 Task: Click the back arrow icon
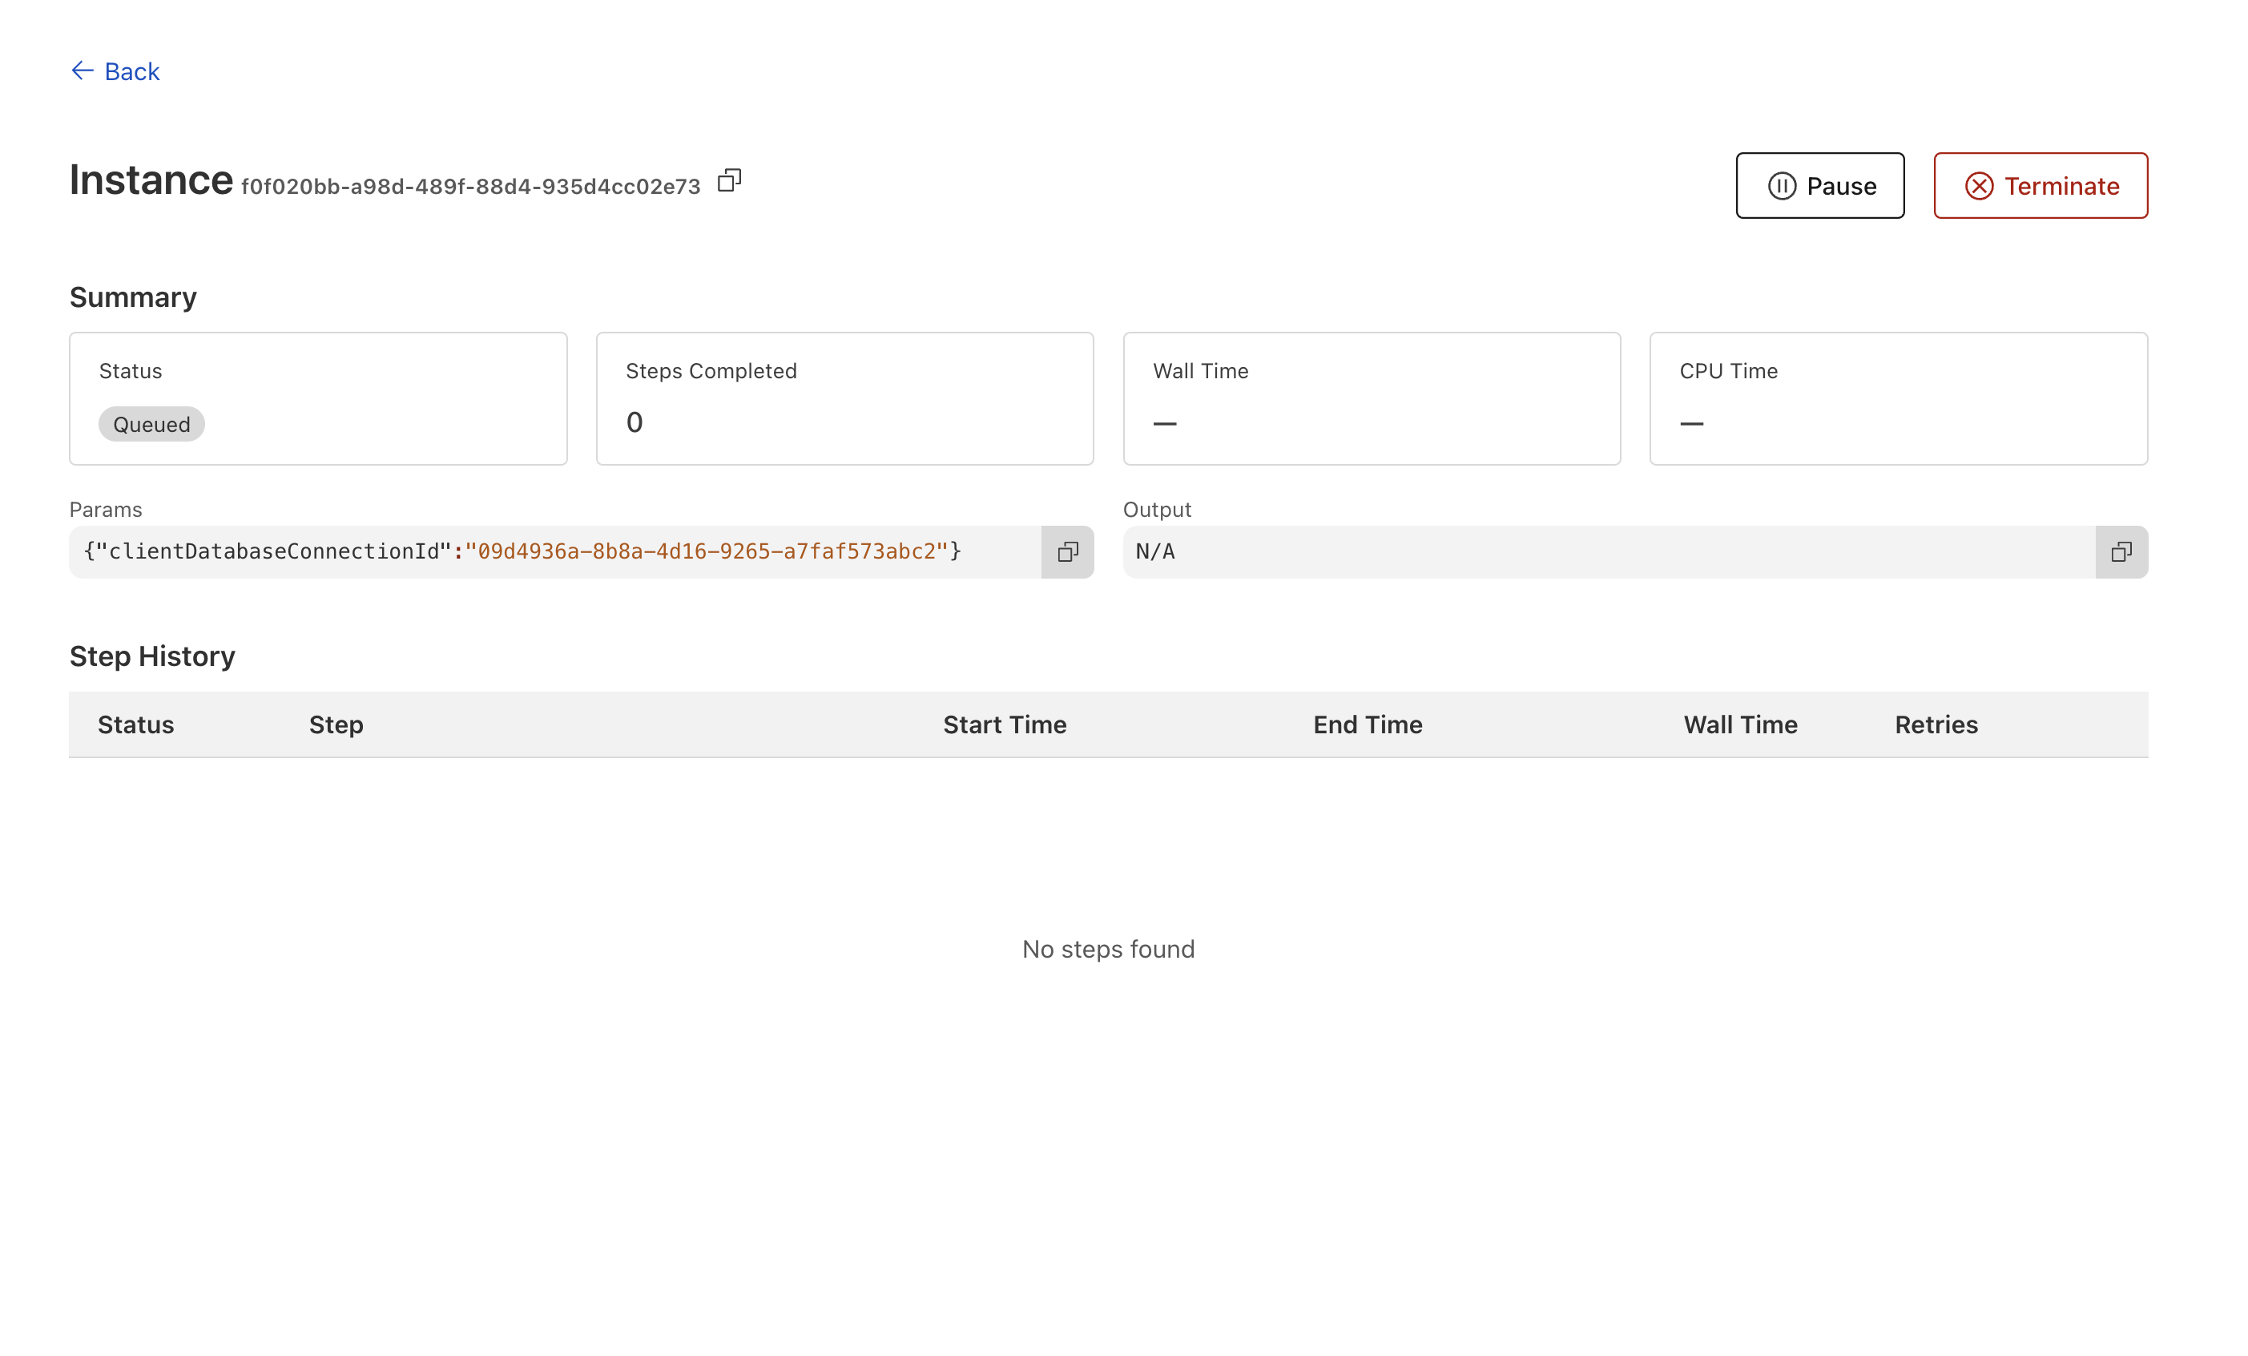coord(83,71)
